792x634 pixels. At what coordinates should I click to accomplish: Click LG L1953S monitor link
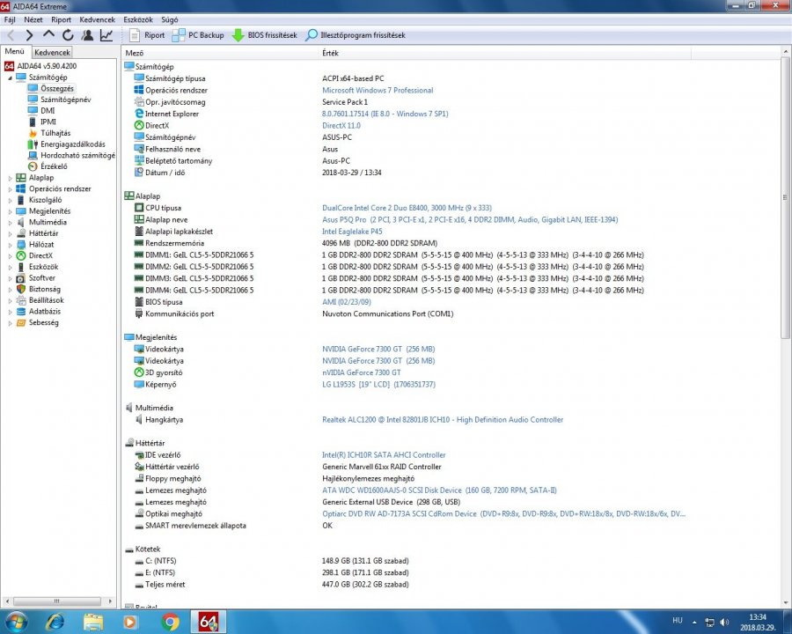378,384
